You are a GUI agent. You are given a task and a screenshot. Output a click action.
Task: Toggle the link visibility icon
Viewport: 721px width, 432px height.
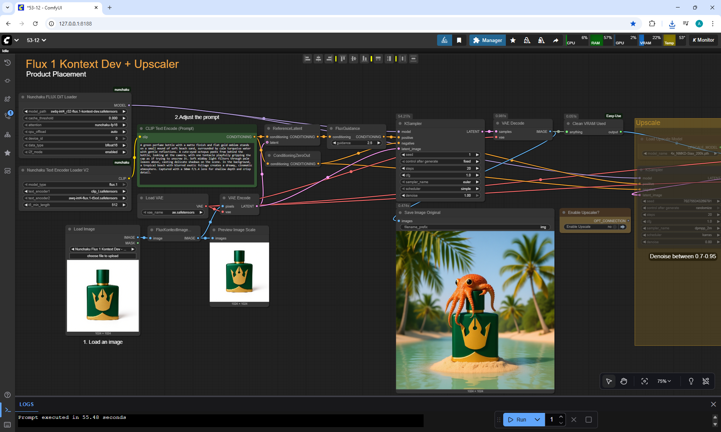coord(706,381)
